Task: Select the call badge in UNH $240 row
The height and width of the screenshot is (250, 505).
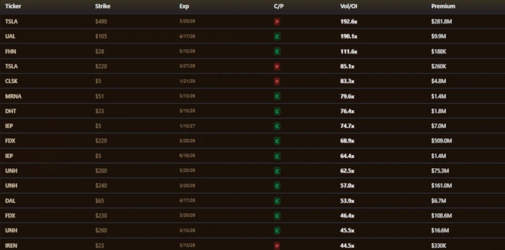Action: pos(277,186)
